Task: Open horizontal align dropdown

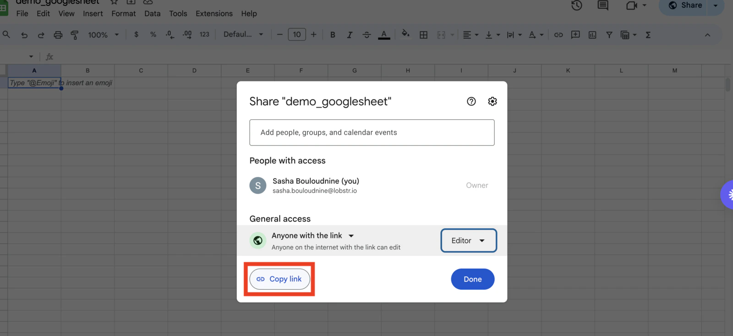Action: coord(470,35)
